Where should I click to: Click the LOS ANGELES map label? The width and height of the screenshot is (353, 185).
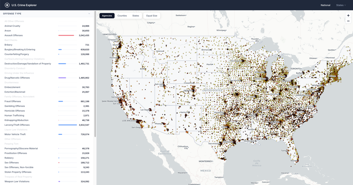tap(129, 121)
